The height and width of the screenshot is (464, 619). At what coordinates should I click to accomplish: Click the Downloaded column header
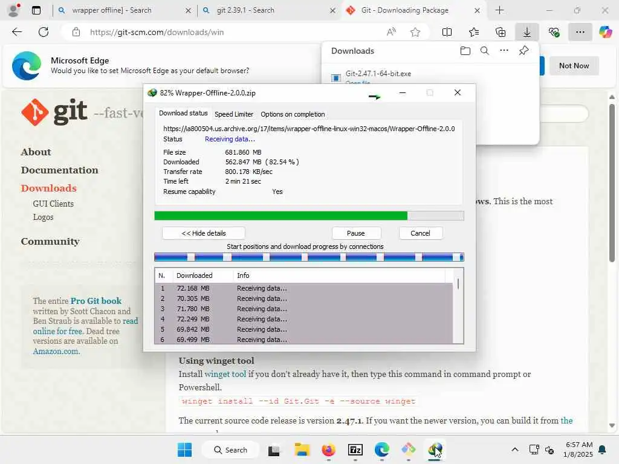203,275
